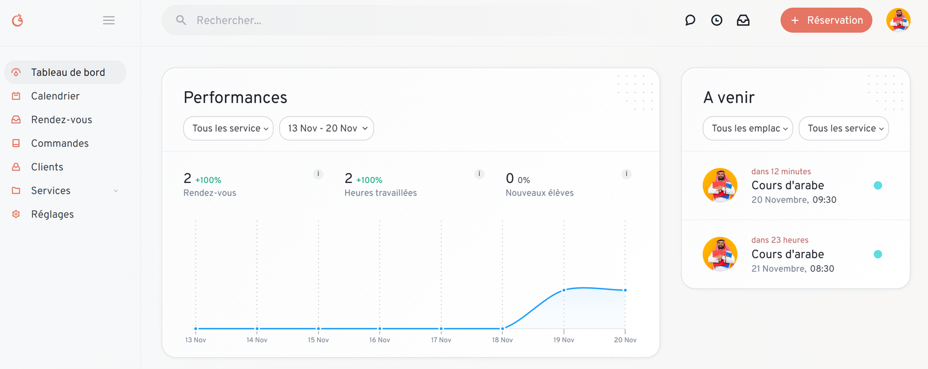Click the Réservation button
The height and width of the screenshot is (369, 928).
826,20
